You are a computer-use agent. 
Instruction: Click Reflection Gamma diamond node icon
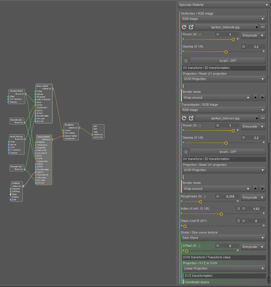pos(244,47)
